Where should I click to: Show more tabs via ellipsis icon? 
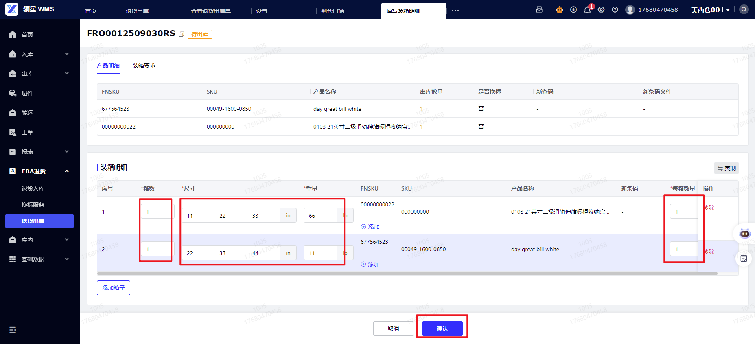(455, 11)
